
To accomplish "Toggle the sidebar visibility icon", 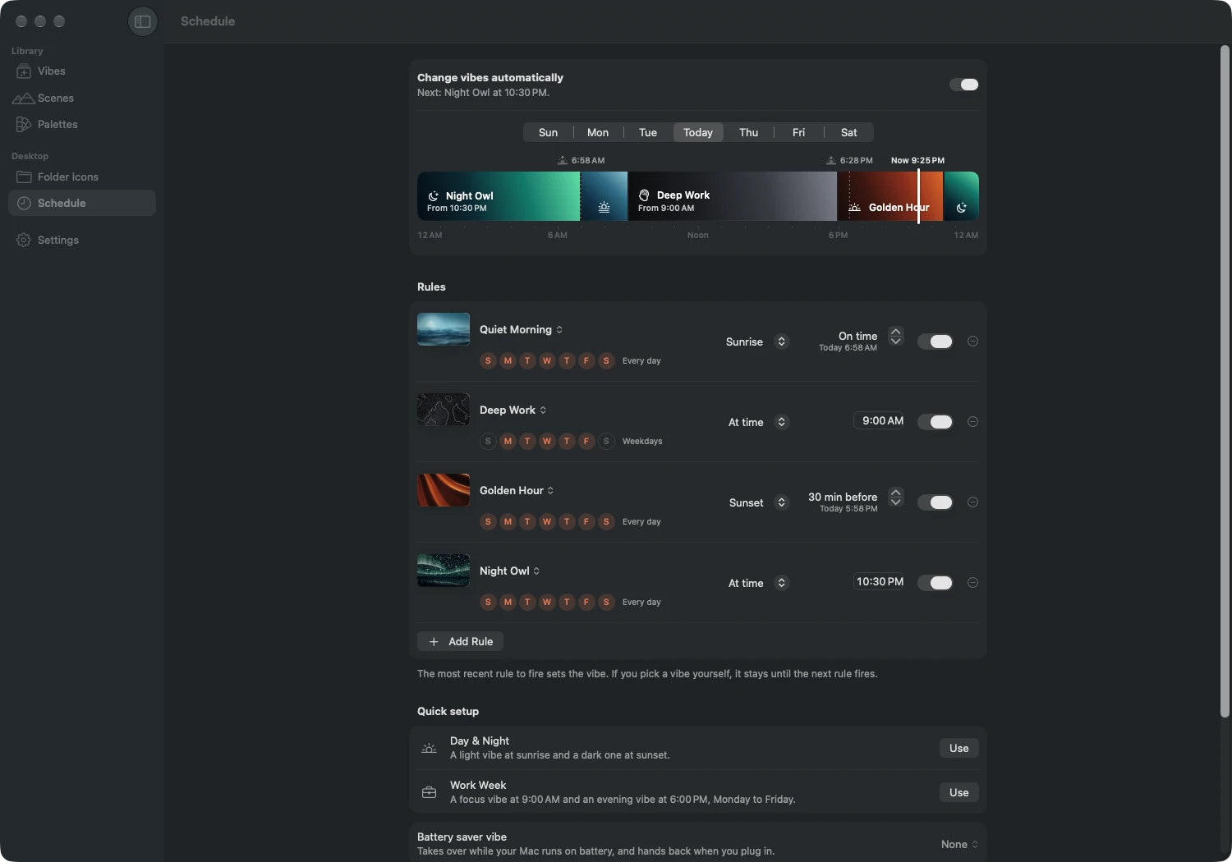I will point(143,21).
